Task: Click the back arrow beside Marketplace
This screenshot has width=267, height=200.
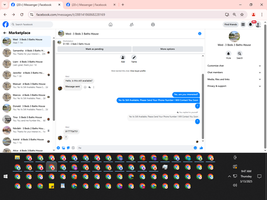Action: tap(5, 33)
